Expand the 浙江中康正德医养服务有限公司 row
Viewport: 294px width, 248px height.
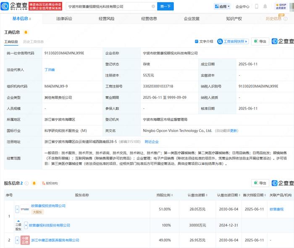tap(17, 240)
